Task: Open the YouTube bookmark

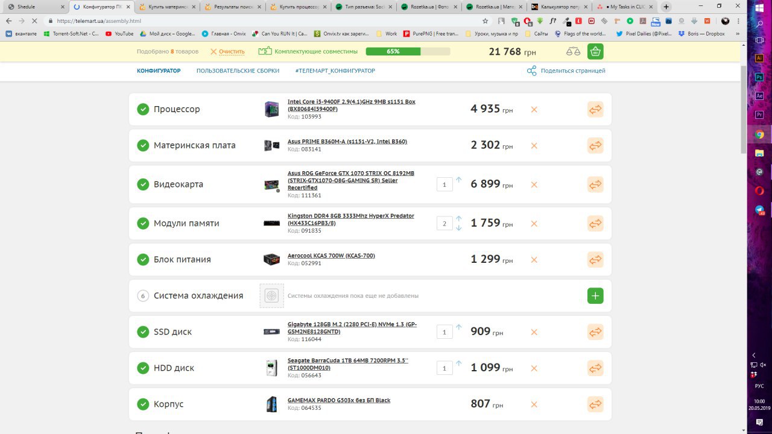Action: [x=119, y=34]
